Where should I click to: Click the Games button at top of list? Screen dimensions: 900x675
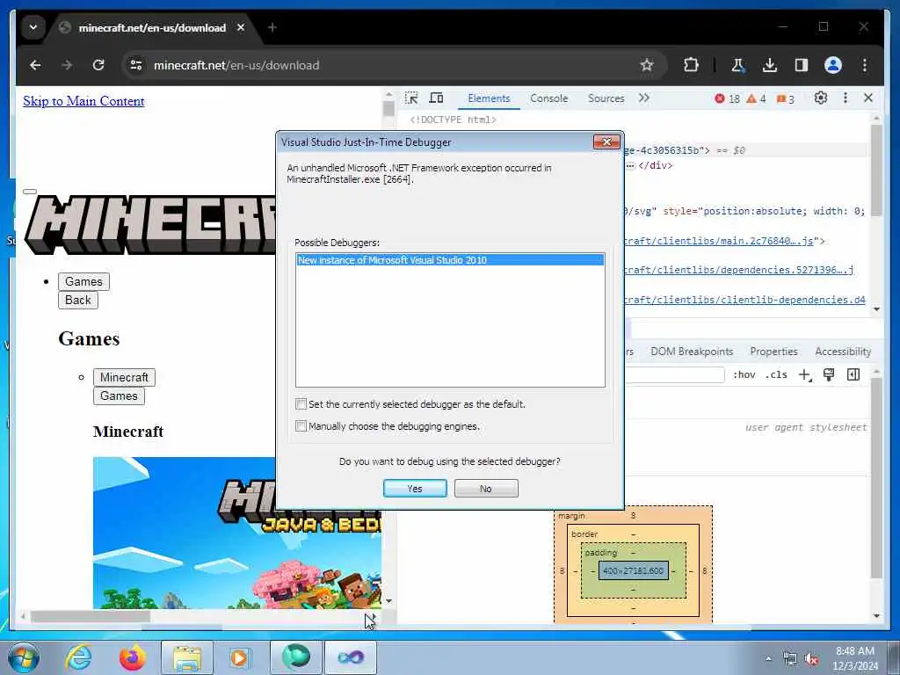pyautogui.click(x=83, y=281)
